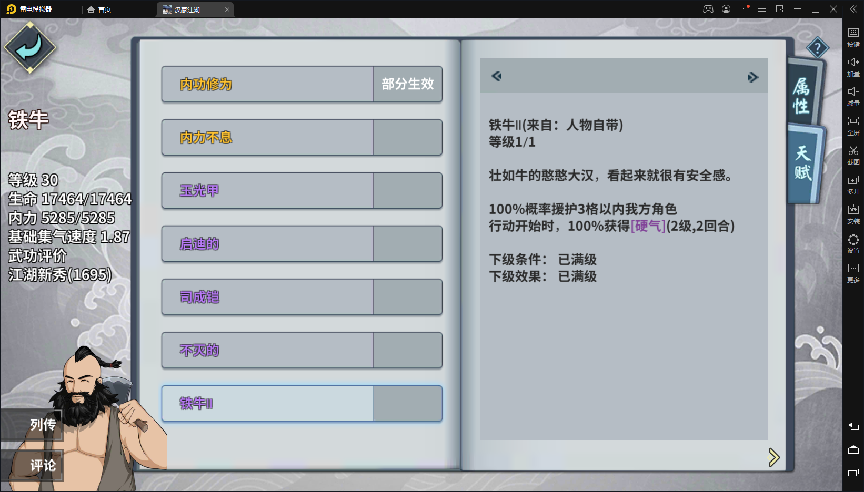Screen dimensions: 864x492
Task: Install APK with 安装 icon
Action: coord(853,213)
